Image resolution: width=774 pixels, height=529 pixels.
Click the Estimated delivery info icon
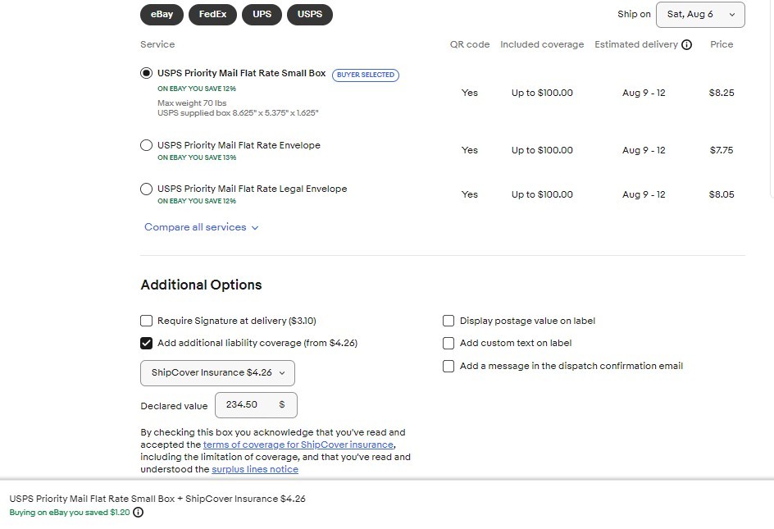[x=686, y=45]
